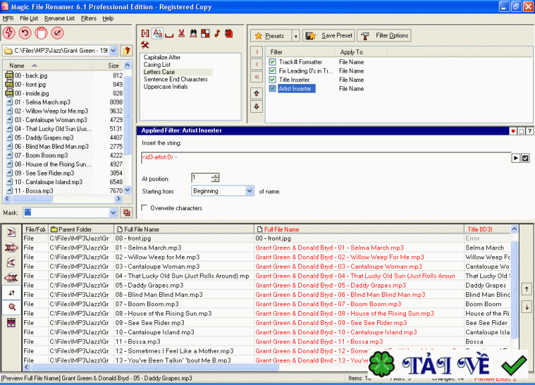
Task: Select the scissors filter category icon
Action: (x=181, y=33)
